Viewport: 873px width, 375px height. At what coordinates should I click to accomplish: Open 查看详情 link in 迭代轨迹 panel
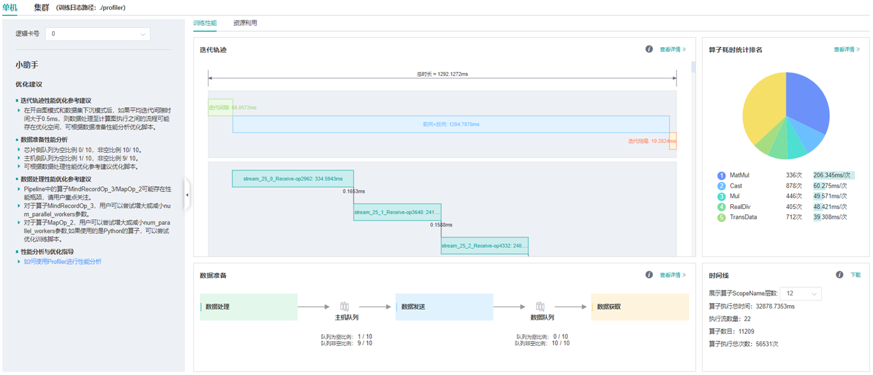[673, 49]
